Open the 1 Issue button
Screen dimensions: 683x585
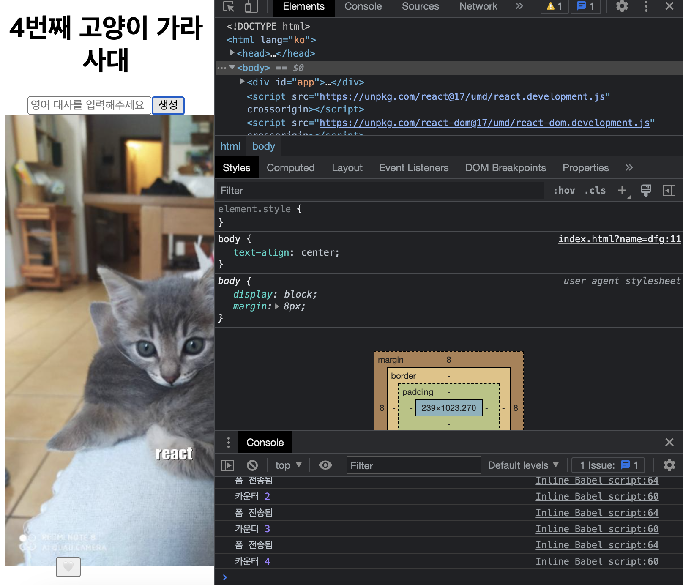(608, 465)
